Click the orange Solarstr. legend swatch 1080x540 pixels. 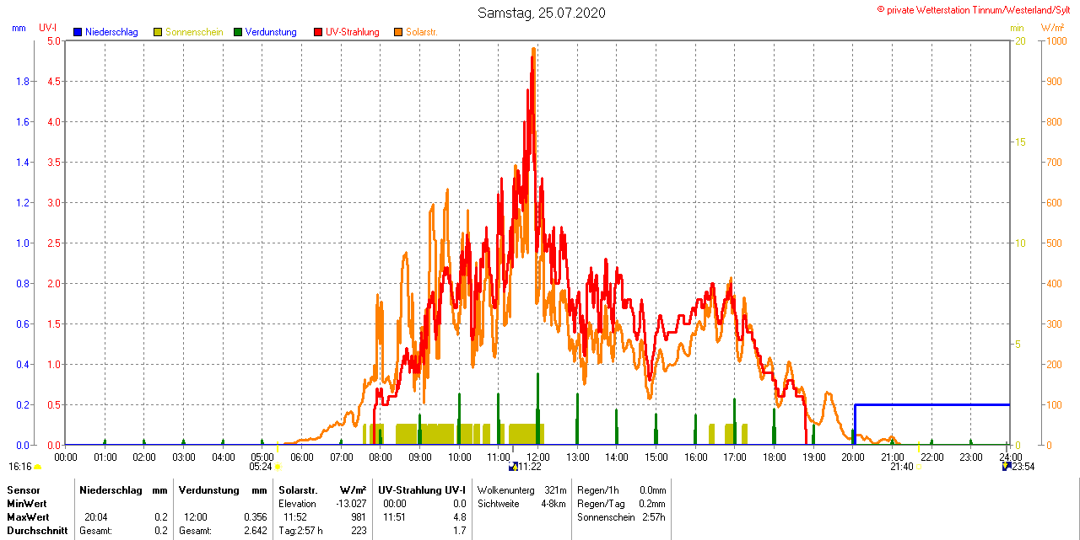click(398, 32)
